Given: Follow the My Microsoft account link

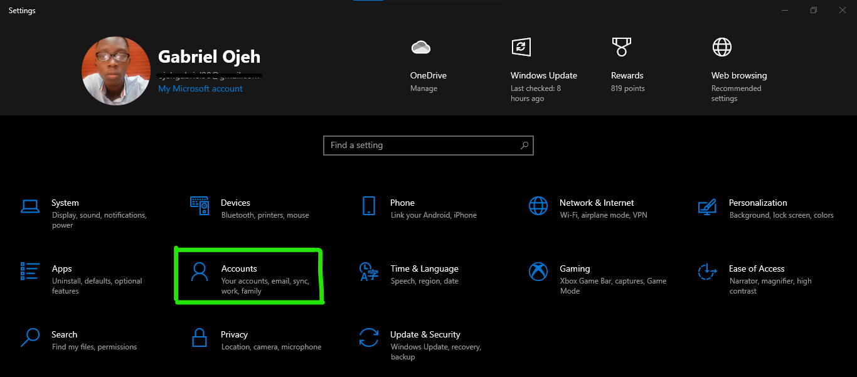Looking at the screenshot, I should coord(200,89).
